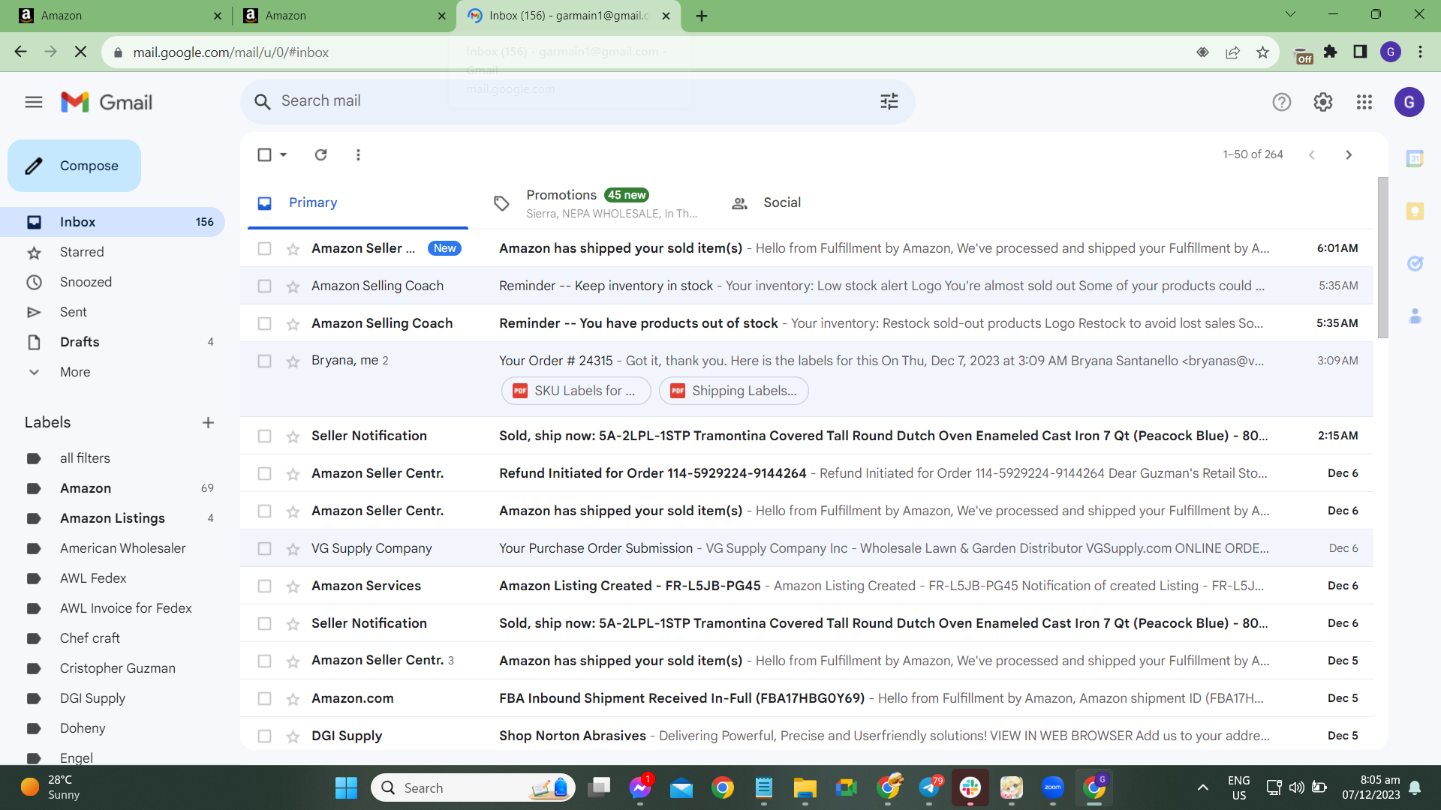Viewport: 1441px width, 810px height.
Task: Open the Gmail main menu hamburger icon
Action: [x=34, y=102]
